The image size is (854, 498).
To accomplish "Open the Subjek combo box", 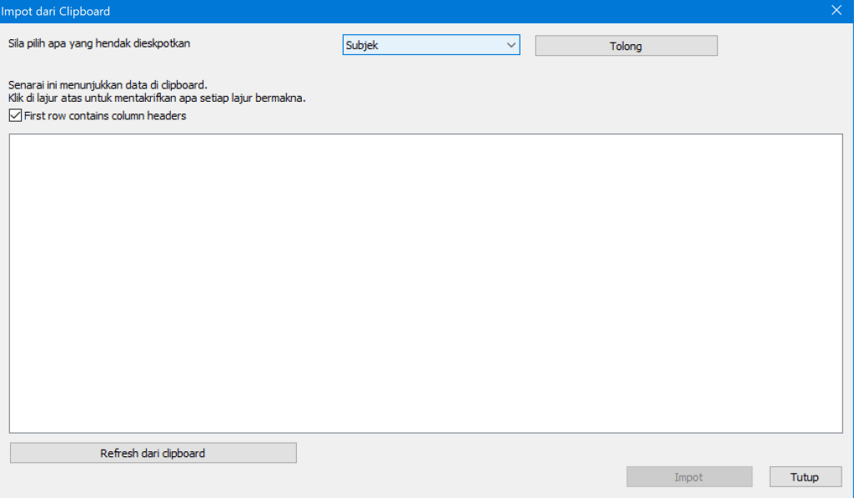I will 430,45.
